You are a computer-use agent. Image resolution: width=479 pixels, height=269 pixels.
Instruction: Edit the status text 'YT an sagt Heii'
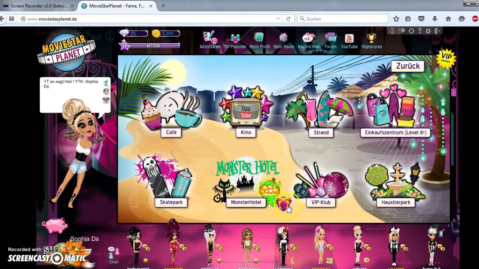[x=71, y=84]
